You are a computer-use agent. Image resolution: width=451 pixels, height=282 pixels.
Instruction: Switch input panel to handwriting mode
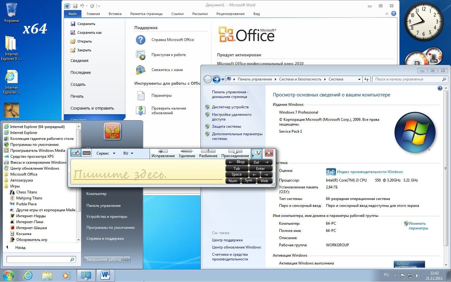tap(76, 153)
